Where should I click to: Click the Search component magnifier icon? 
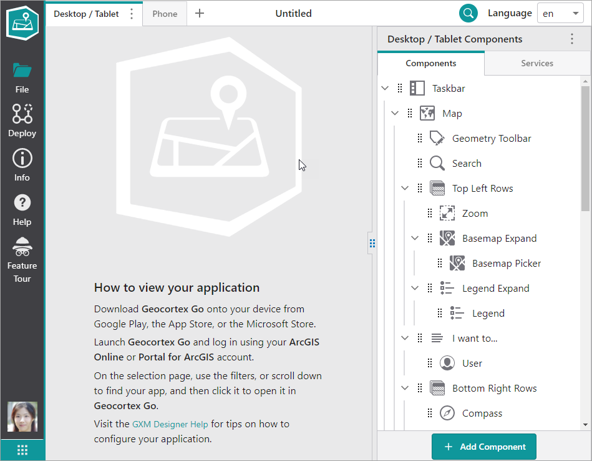(437, 163)
